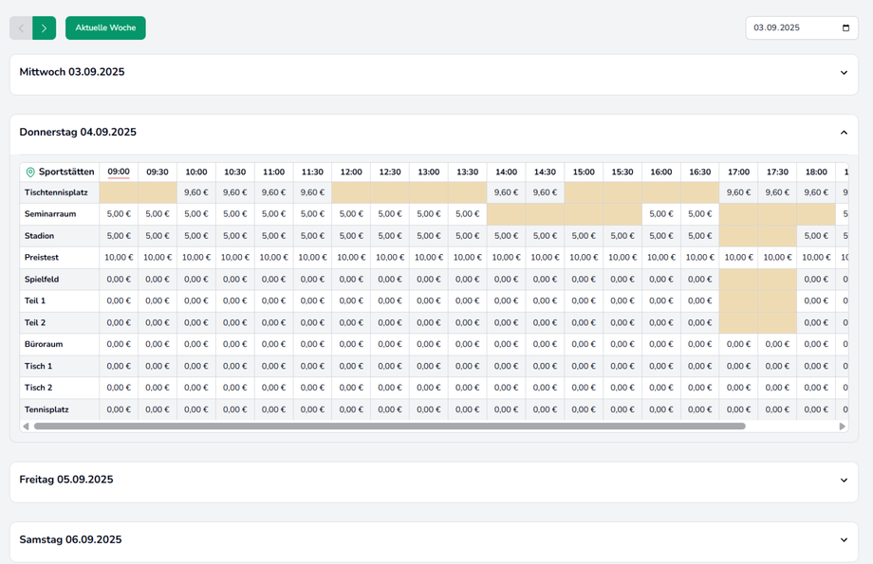
Task: Select the 09:00 time column header
Action: (119, 173)
